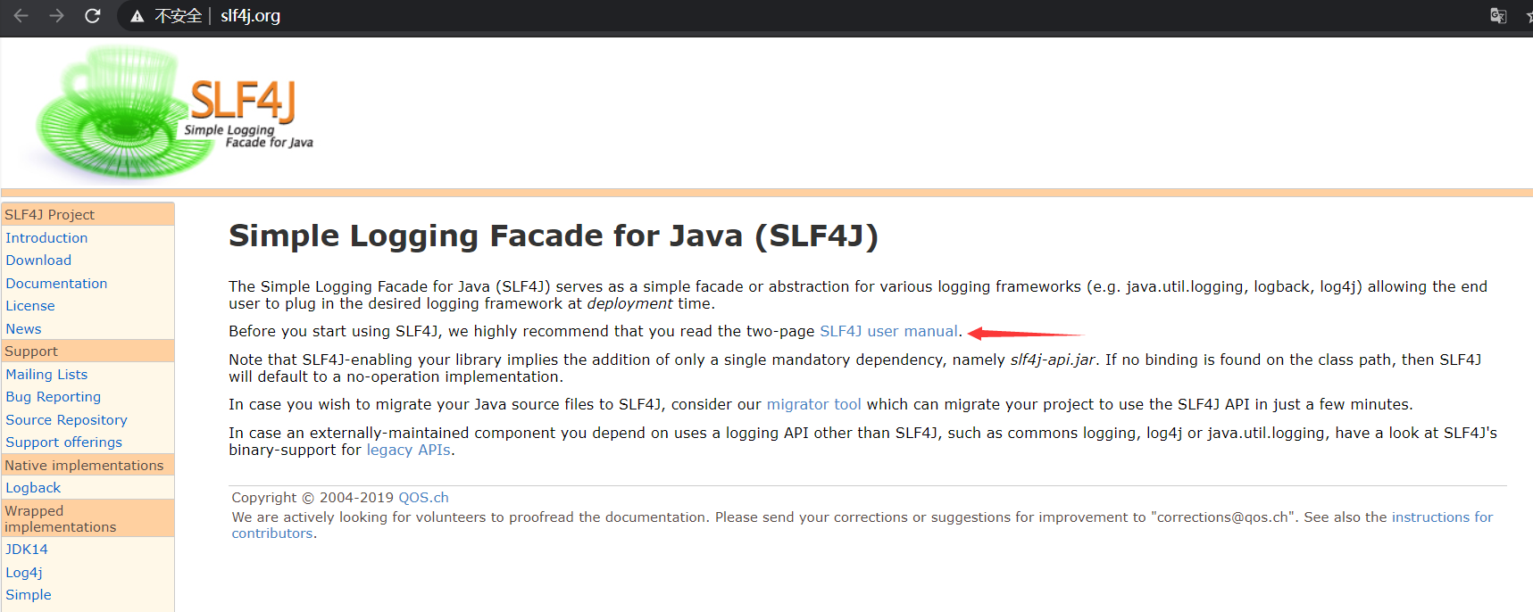The height and width of the screenshot is (612, 1533).
Task: Click the not-secure warning triangle icon
Action: tap(137, 16)
